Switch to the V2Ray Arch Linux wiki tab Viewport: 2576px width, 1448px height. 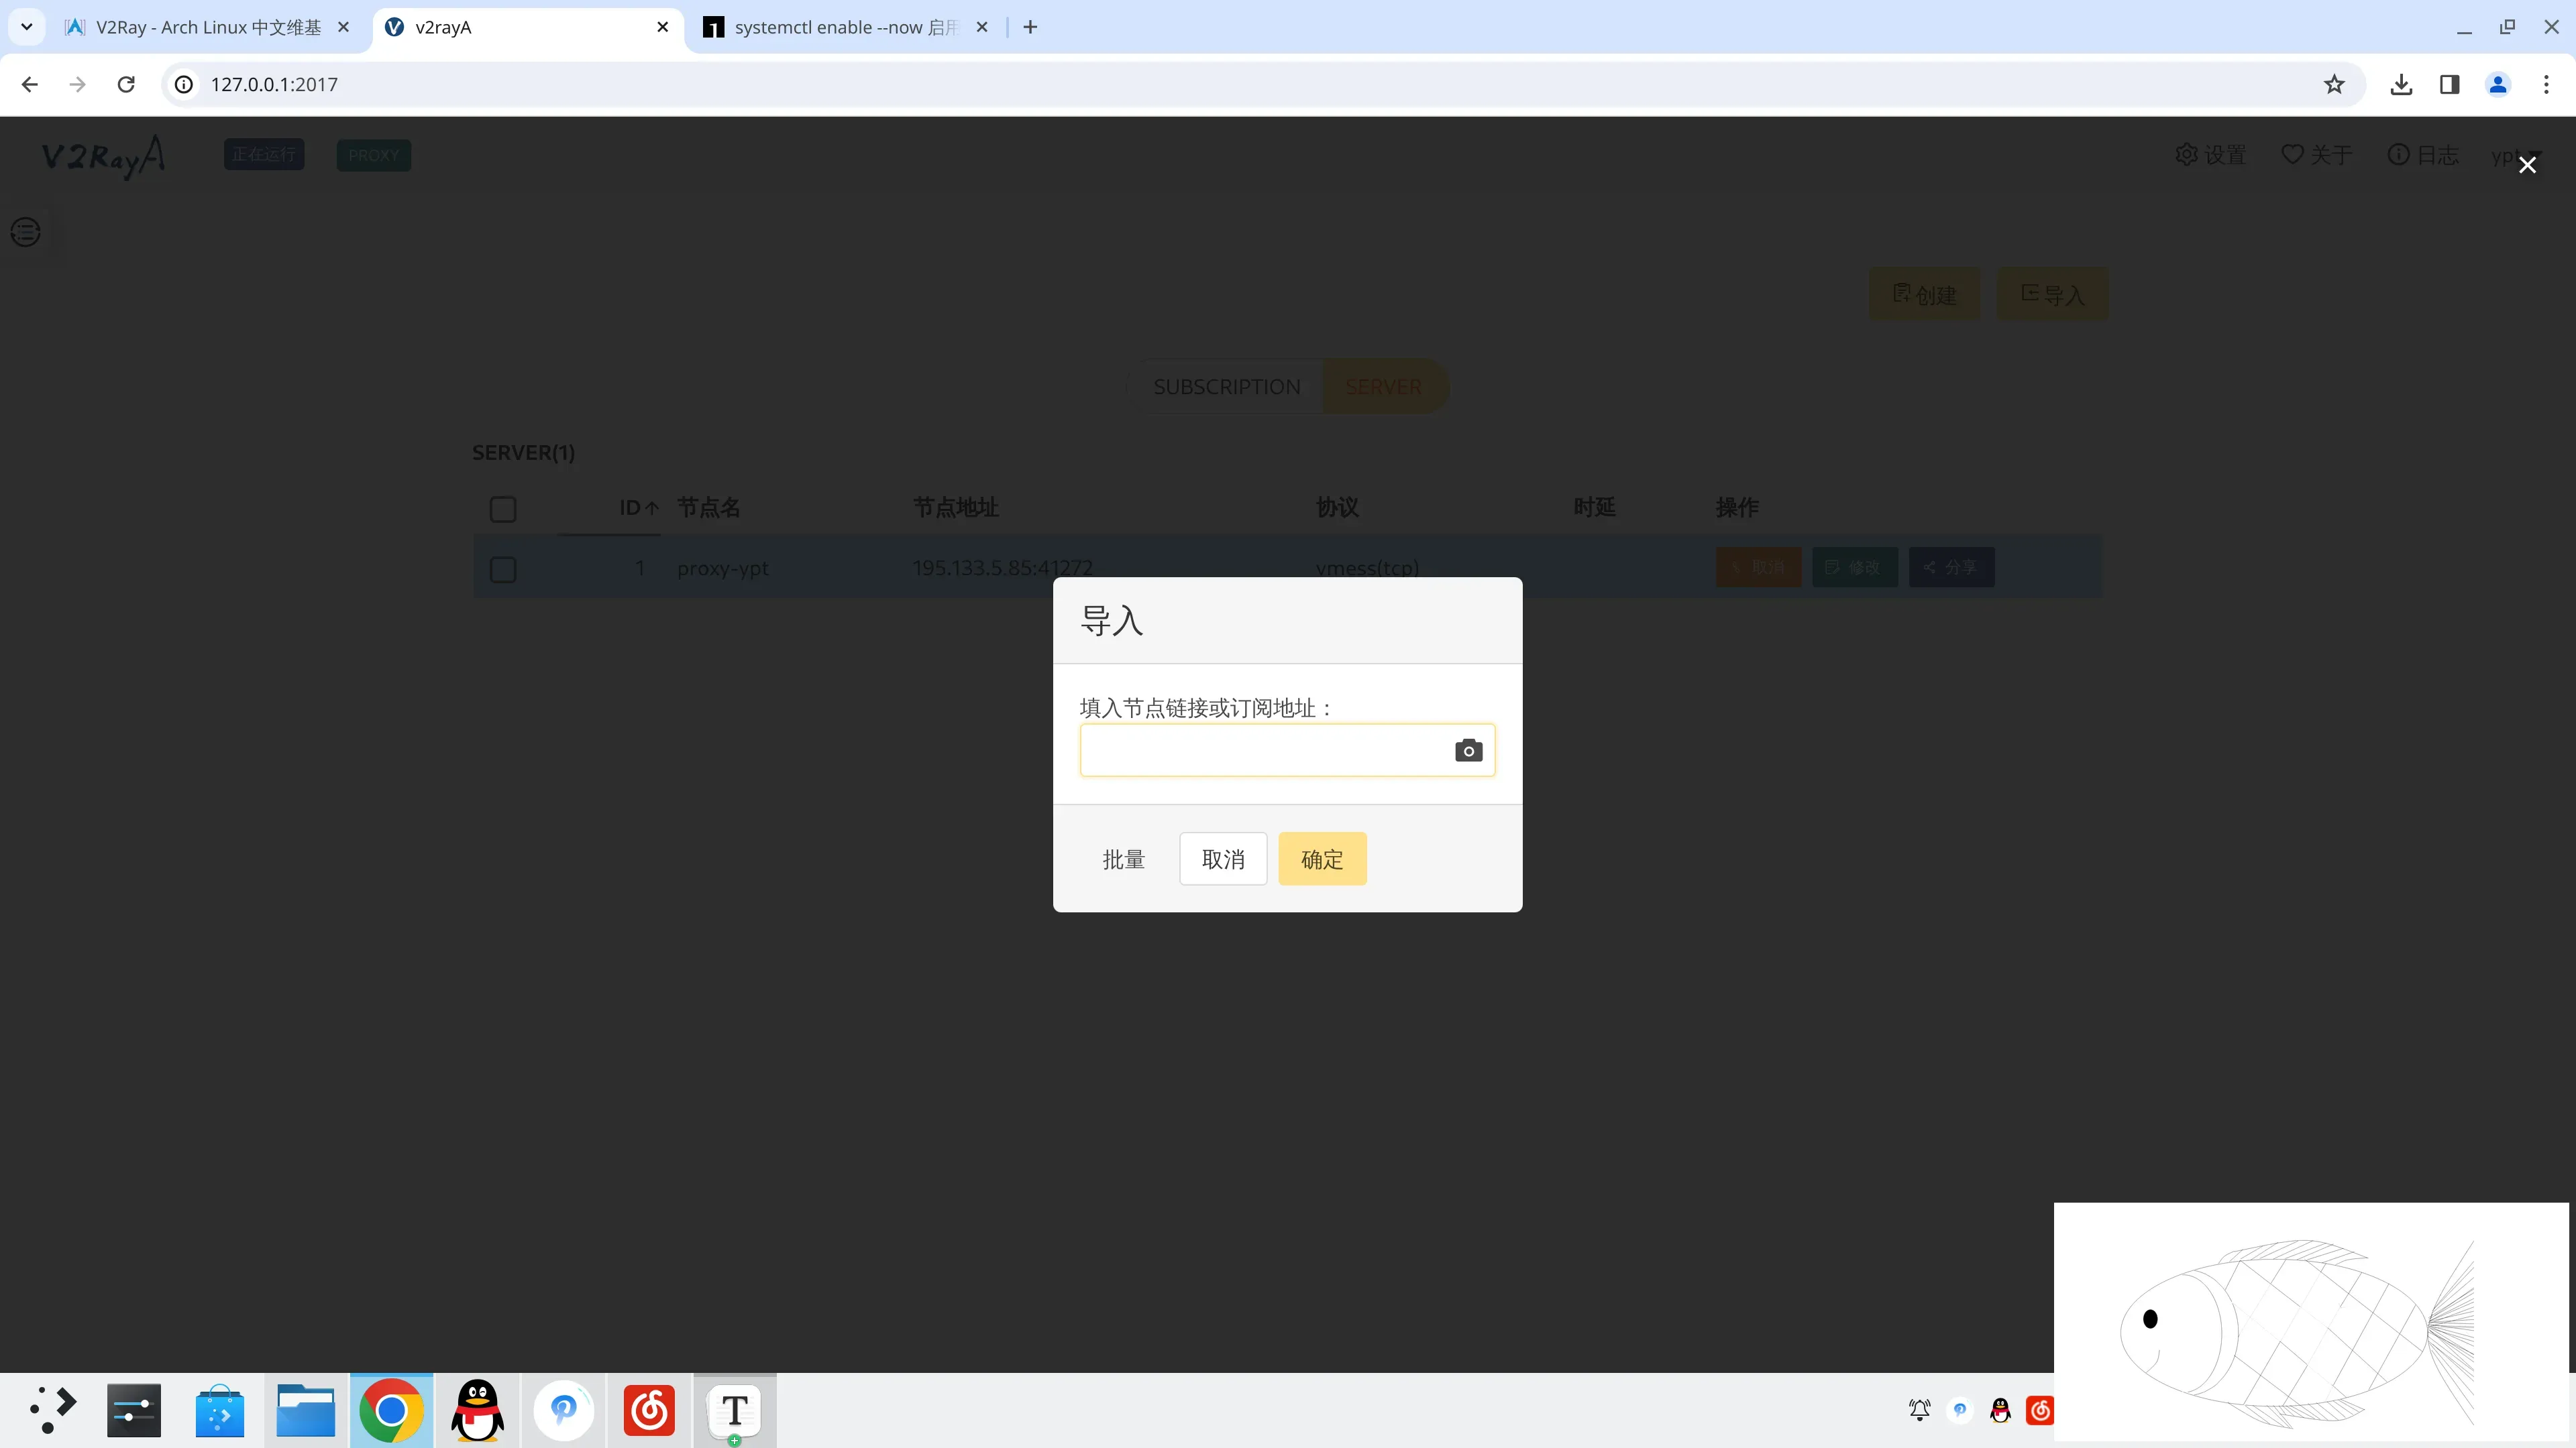point(207,27)
